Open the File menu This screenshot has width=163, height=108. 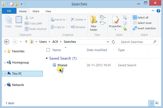tap(9, 11)
